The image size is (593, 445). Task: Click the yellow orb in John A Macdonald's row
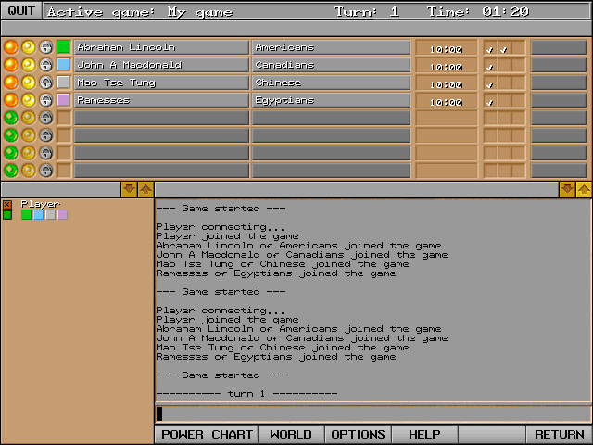click(29, 65)
